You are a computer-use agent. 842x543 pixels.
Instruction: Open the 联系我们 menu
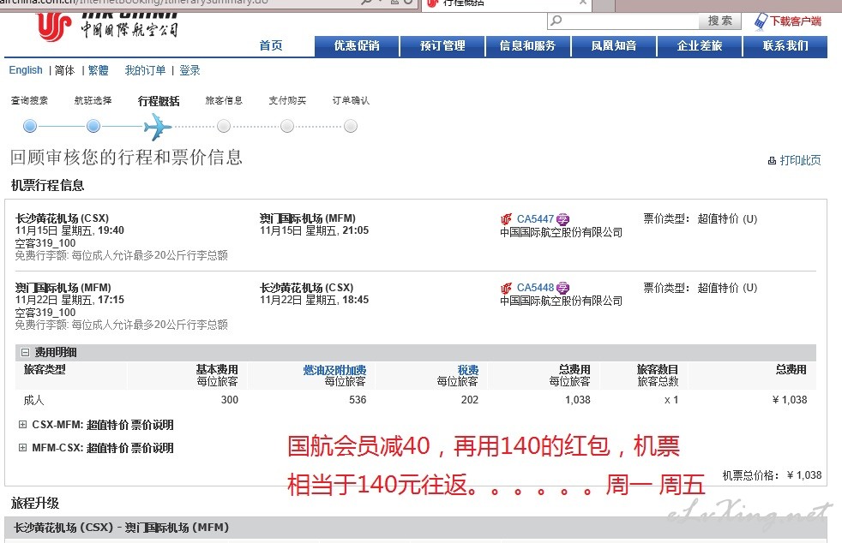[785, 46]
